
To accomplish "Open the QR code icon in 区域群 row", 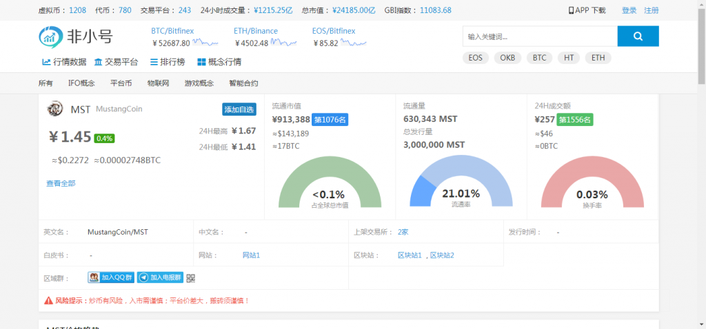I will (190, 278).
